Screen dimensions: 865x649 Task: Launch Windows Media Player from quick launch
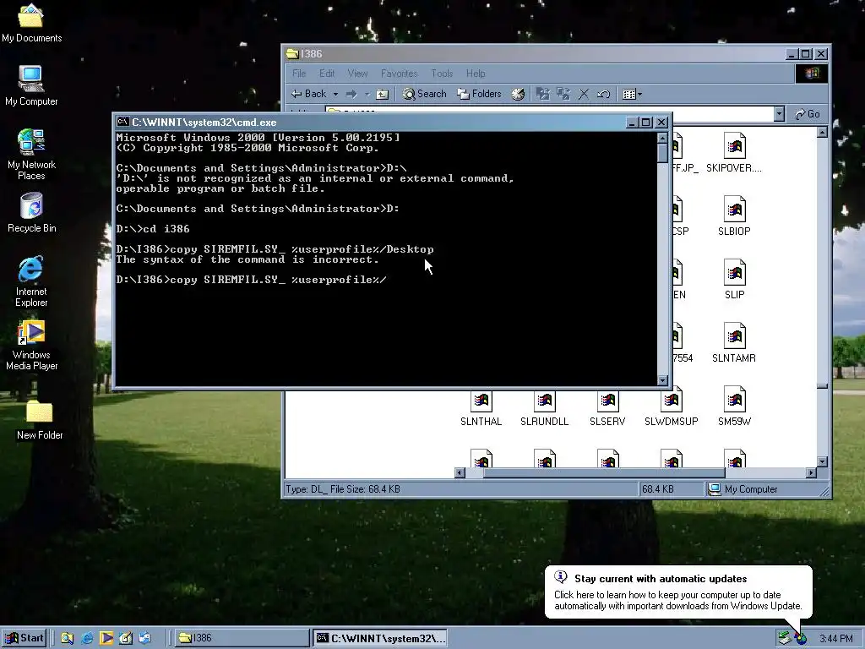pos(106,638)
